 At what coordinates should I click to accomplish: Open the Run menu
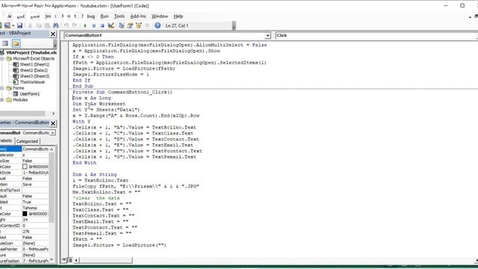(105, 16)
